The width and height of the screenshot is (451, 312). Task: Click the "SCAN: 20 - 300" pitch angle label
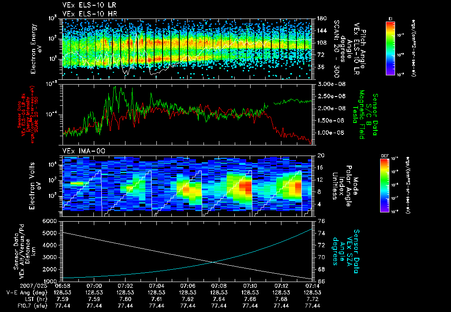click(336, 49)
